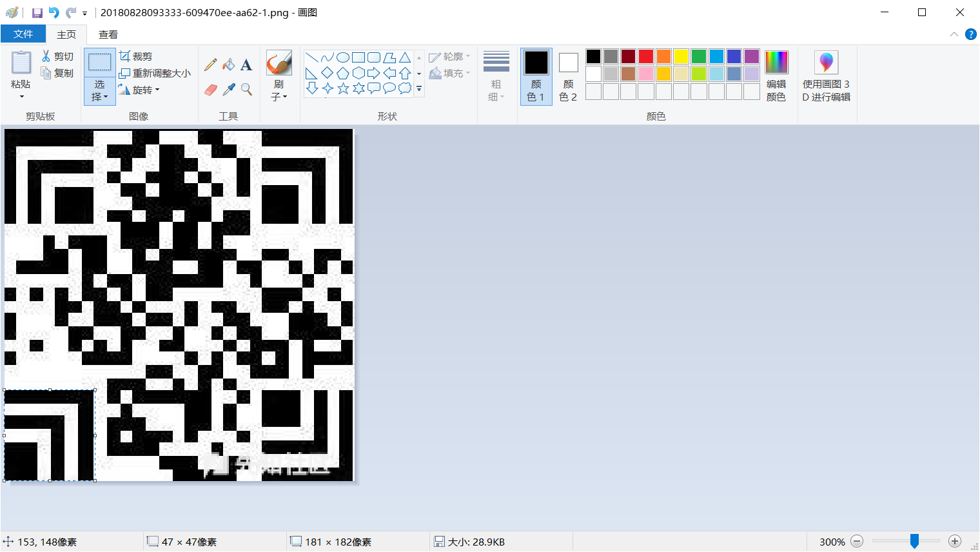Open Edit colors (编辑颜色)
Screen dimensions: 980x552
[x=776, y=76]
